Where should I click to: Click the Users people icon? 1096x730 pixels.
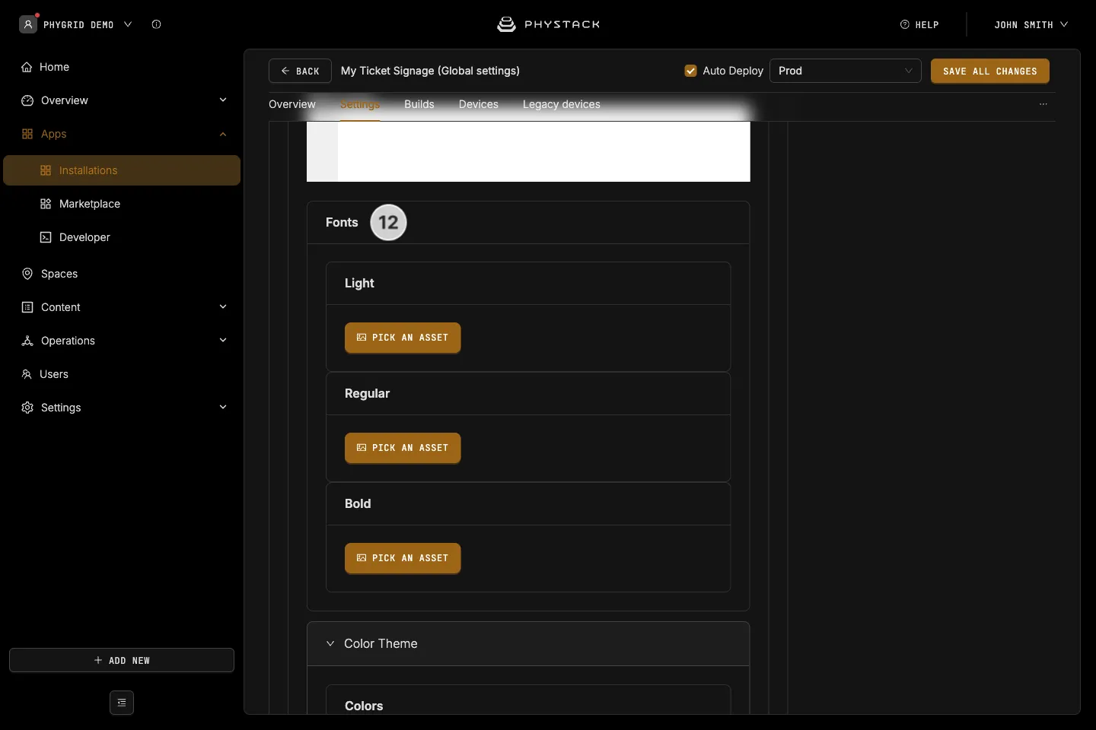[27, 374]
